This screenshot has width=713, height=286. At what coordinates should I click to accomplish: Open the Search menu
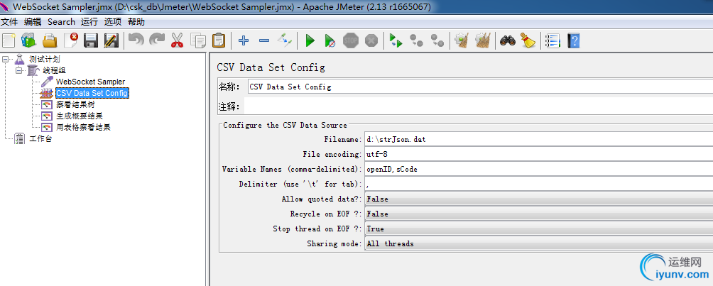[x=61, y=22]
